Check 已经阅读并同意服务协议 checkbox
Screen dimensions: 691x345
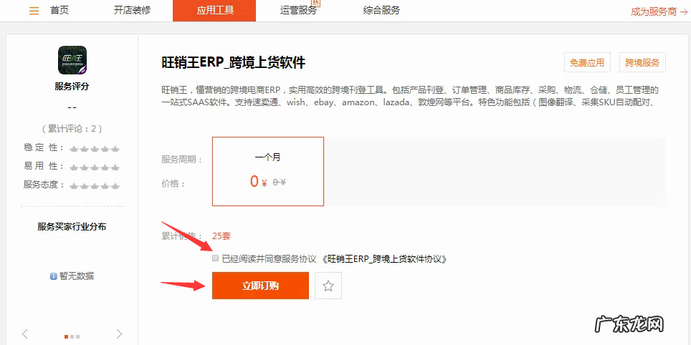click(x=216, y=258)
